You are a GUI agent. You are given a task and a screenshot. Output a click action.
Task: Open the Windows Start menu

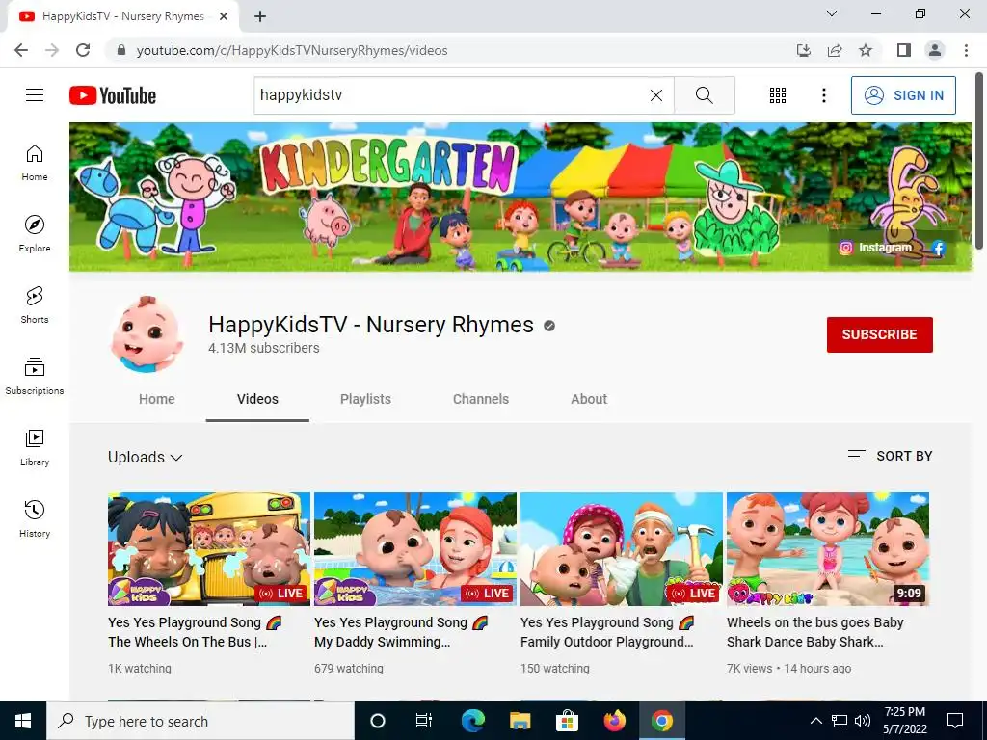(x=23, y=721)
